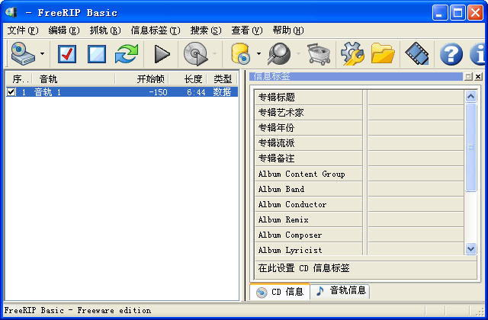Sort by the 开始帧 column header
Viewport: 488px width, 320px height.
click(x=142, y=79)
